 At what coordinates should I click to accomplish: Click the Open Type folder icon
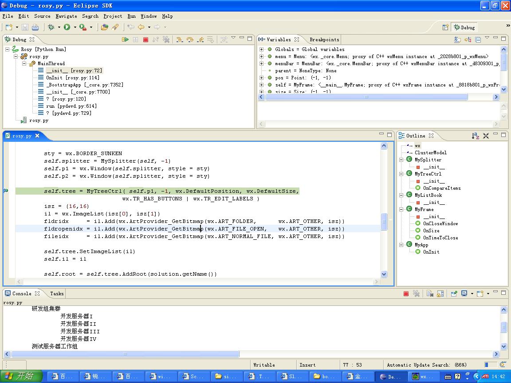(x=105, y=27)
